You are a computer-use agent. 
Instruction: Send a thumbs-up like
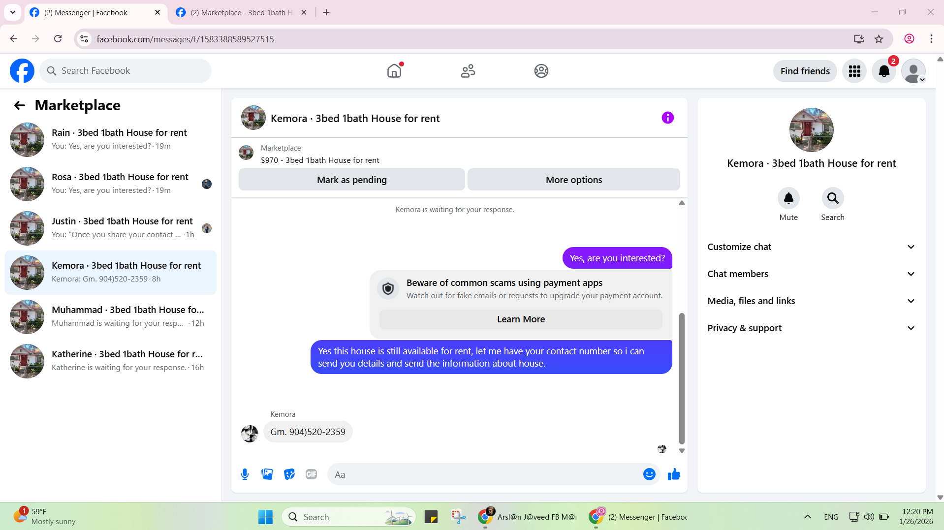674,474
